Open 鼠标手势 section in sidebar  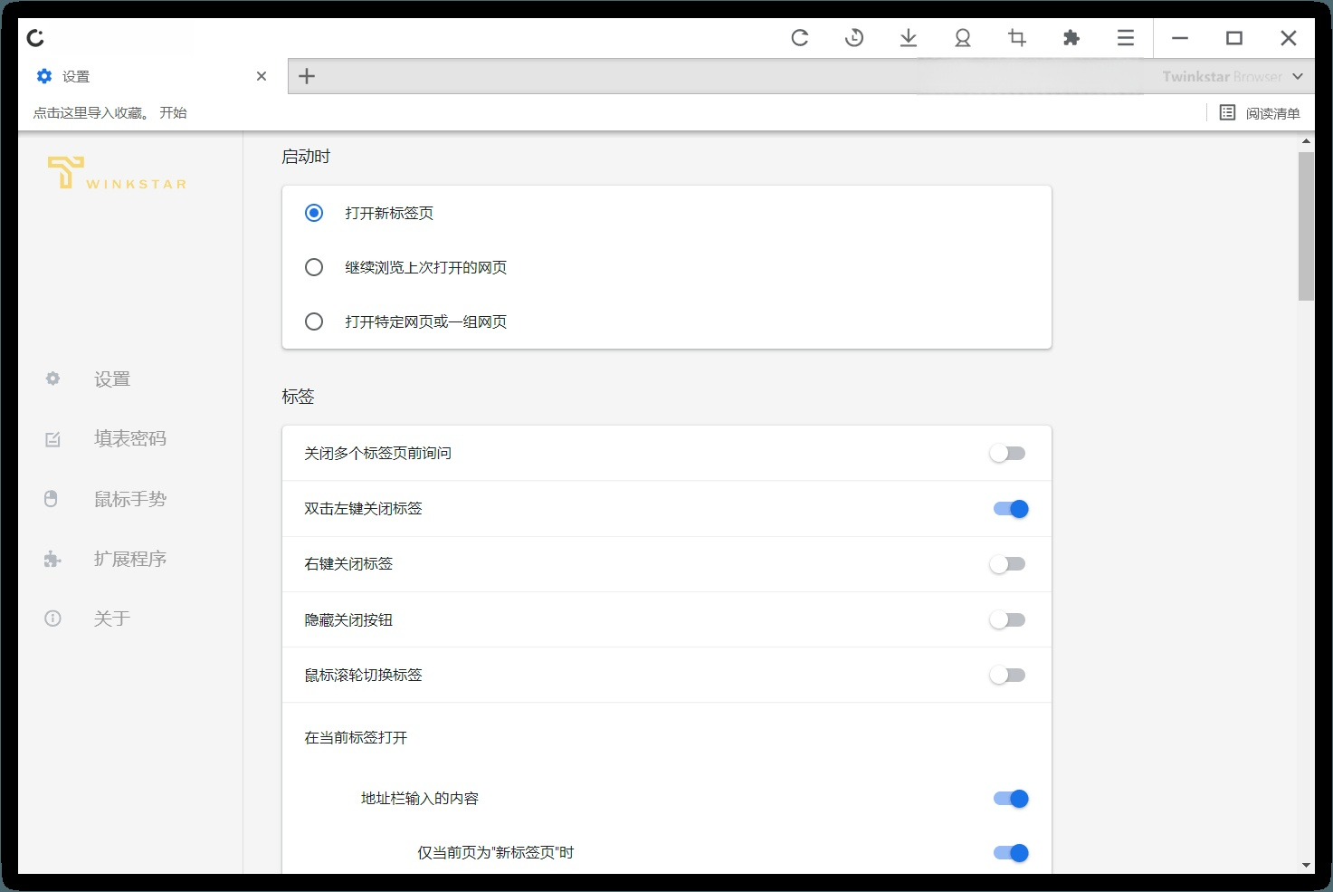(130, 499)
